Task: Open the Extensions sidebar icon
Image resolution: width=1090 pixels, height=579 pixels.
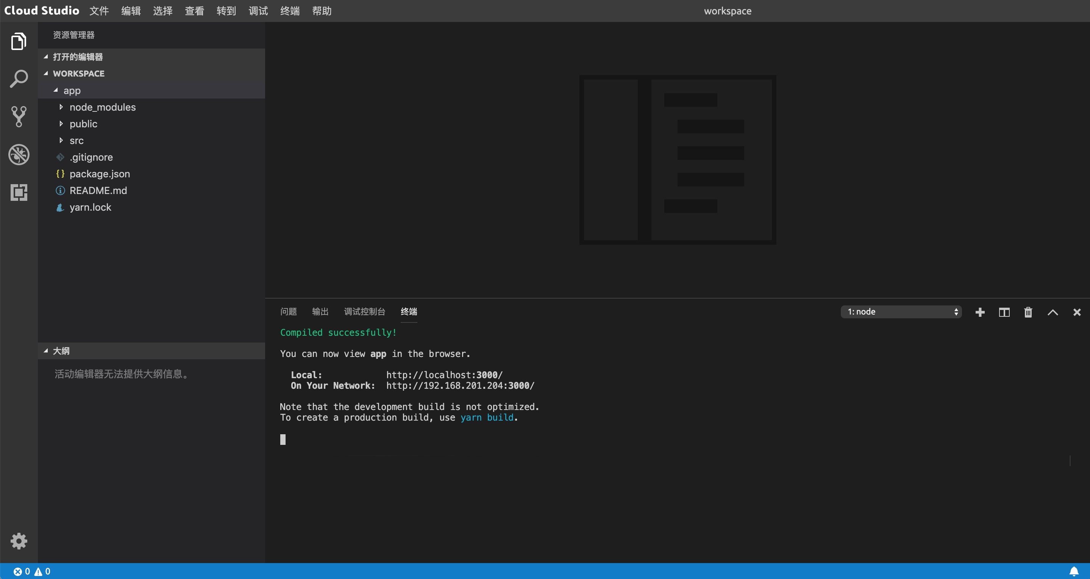Action: coord(19,192)
